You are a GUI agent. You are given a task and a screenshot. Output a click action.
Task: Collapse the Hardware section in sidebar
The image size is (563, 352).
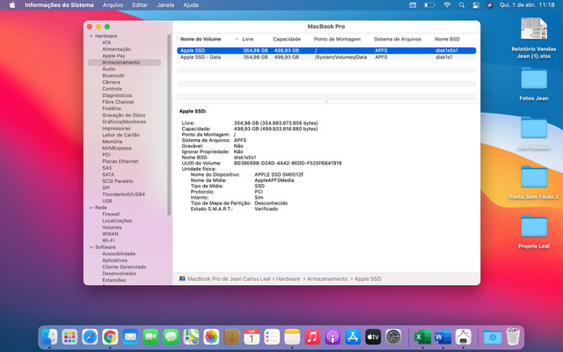tap(91, 36)
